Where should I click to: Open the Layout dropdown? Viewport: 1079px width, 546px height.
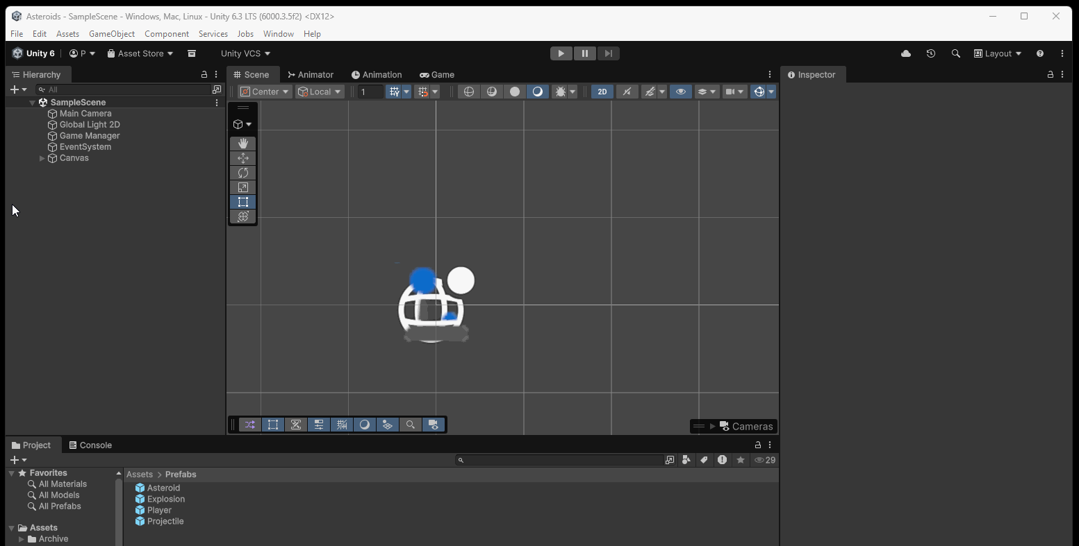tap(998, 53)
